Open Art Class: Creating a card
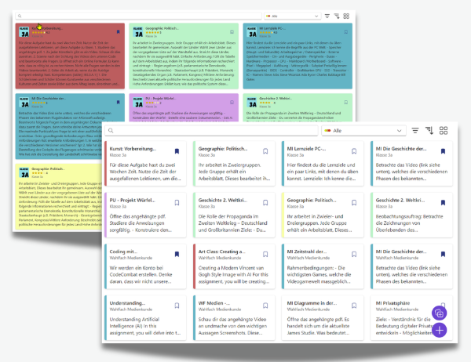The image size is (471, 362). (234, 266)
